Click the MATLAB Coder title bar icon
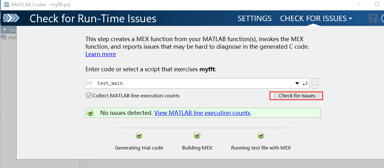This screenshot has height=168, width=384. [x=6, y=5]
